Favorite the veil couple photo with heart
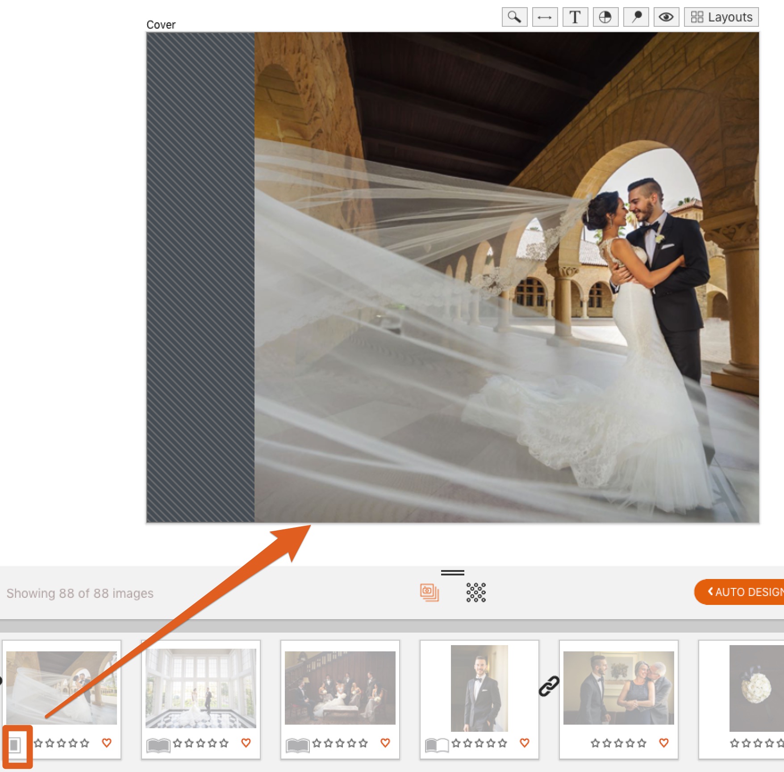 coord(106,743)
